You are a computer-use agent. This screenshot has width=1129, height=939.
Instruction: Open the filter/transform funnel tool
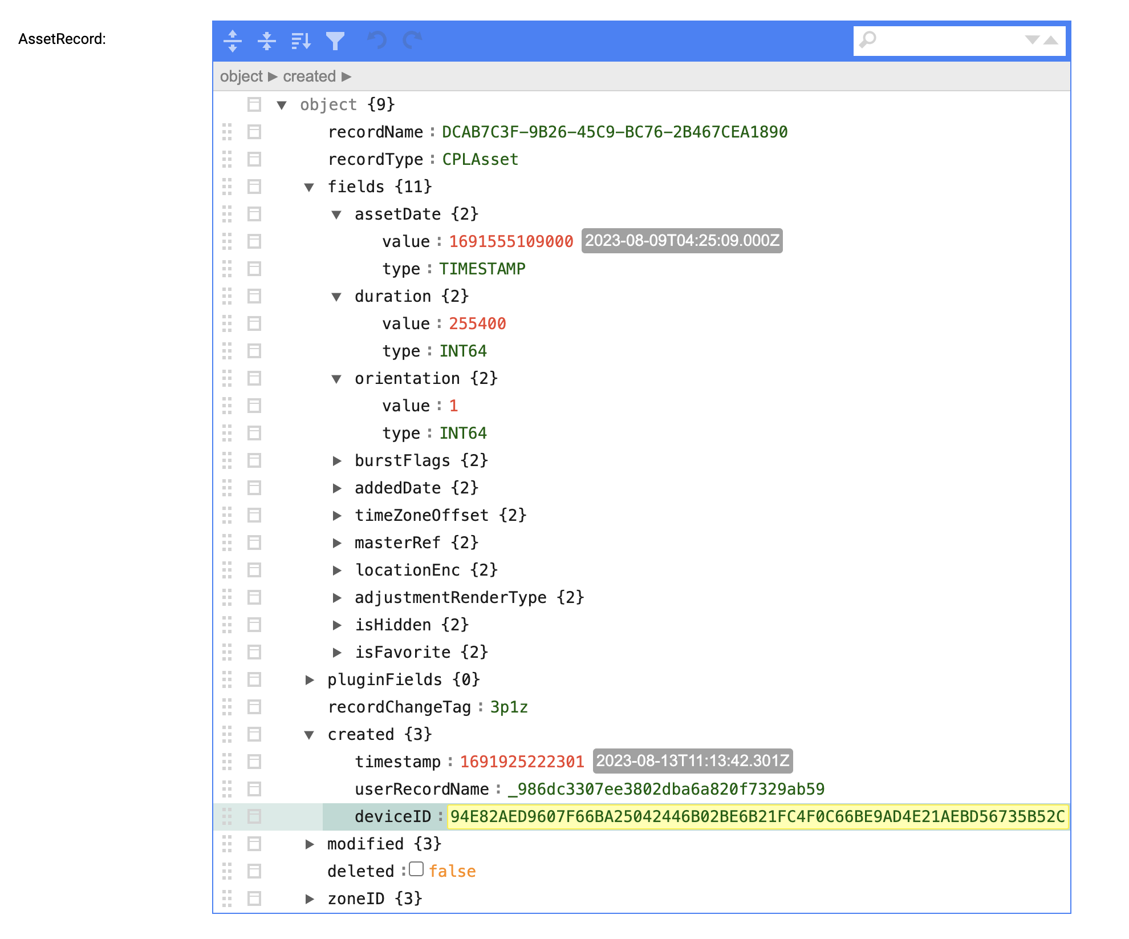coord(335,41)
